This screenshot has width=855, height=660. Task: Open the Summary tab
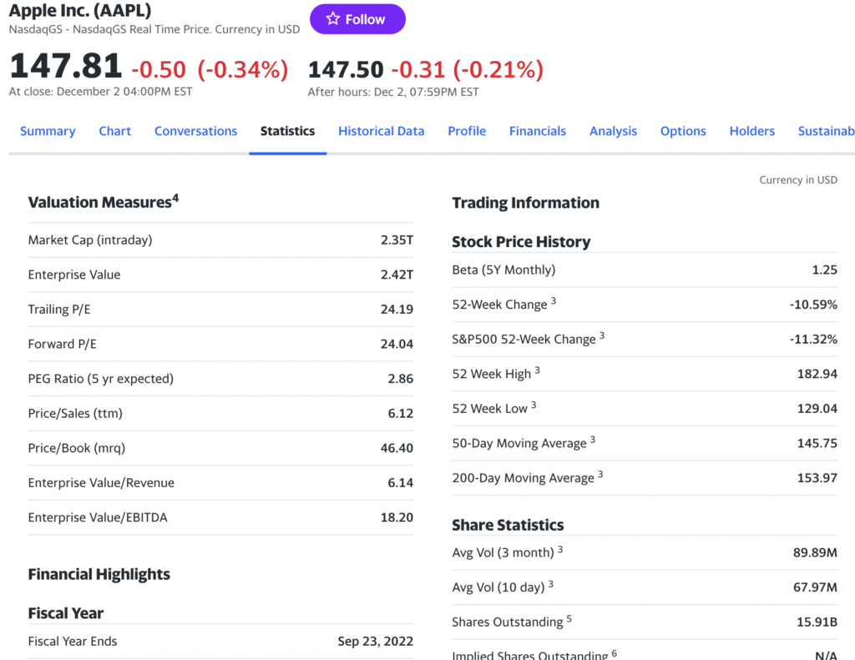(48, 131)
